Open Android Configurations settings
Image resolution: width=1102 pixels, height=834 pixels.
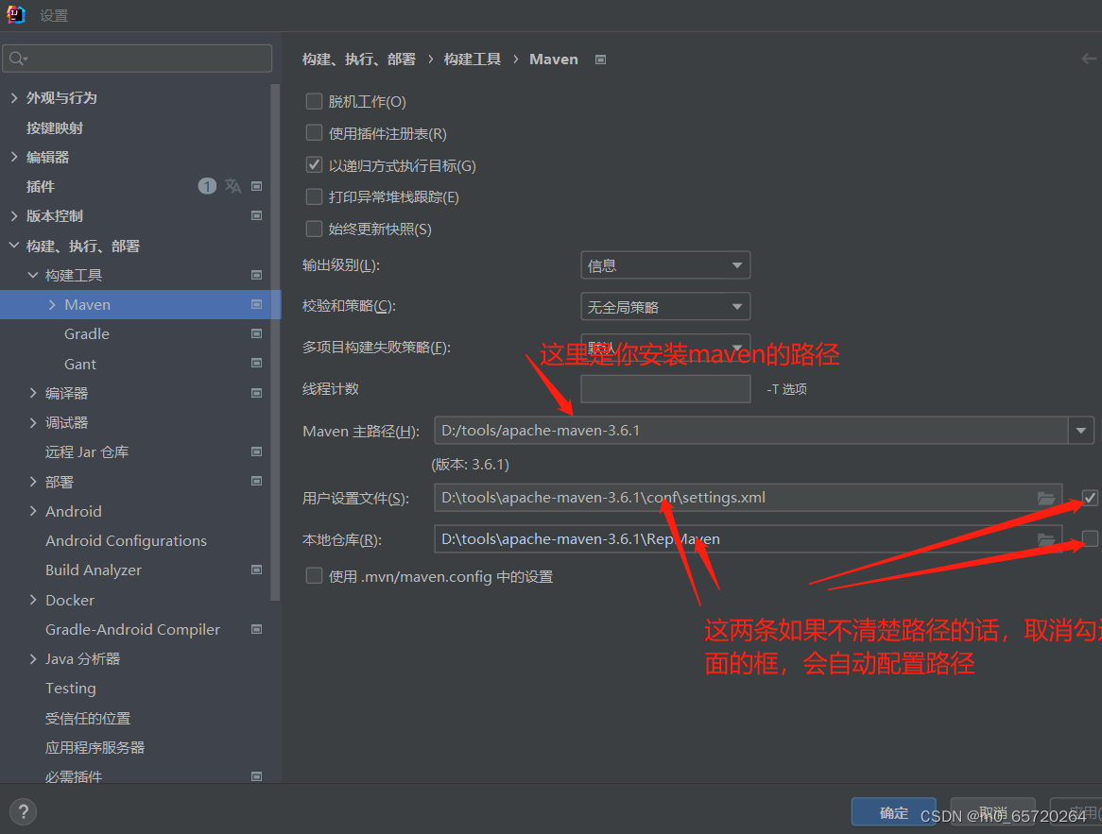coord(126,540)
